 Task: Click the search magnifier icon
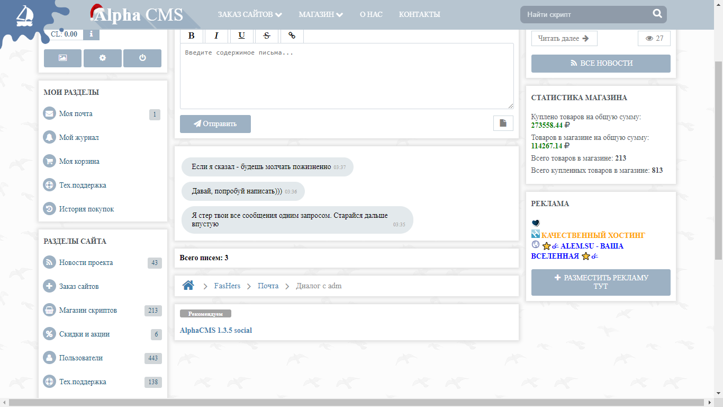(657, 14)
